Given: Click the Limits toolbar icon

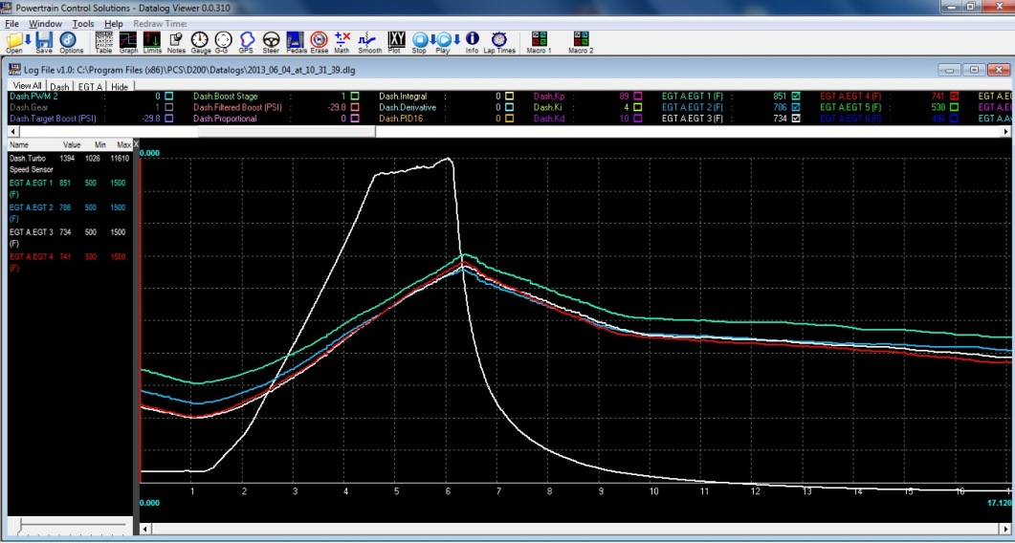Looking at the screenshot, I should tap(152, 41).
